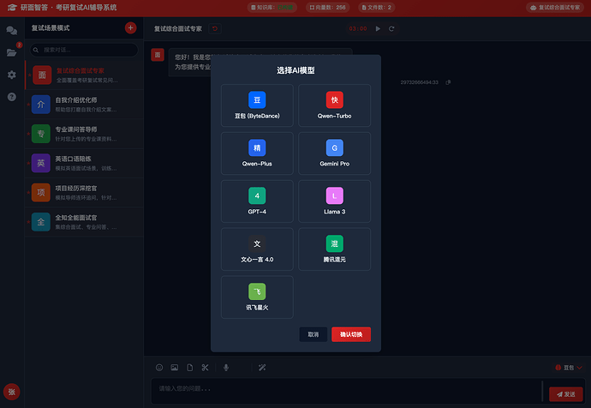The image size is (591, 408).
Task: Select the 文心一言 4.0 model card
Action: (x=257, y=249)
